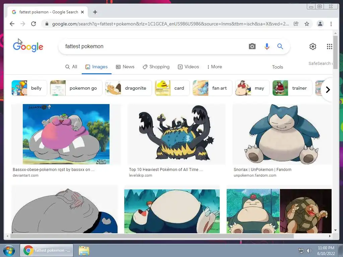This screenshot has width=343, height=257.
Task: Filter images by card chip
Action: click(172, 88)
